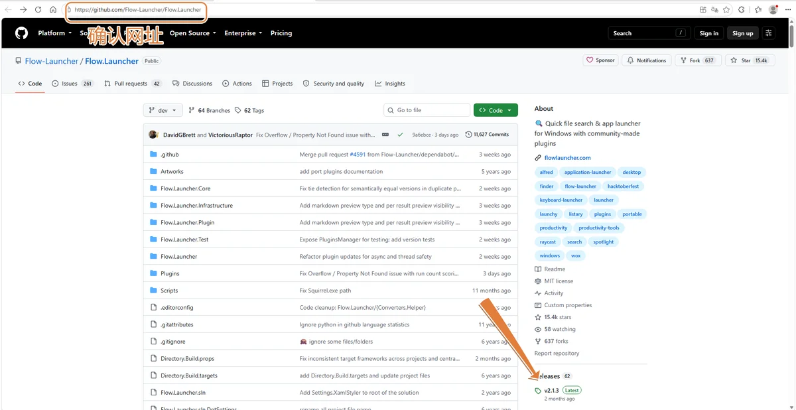Click the browser forward arrow

point(23,10)
